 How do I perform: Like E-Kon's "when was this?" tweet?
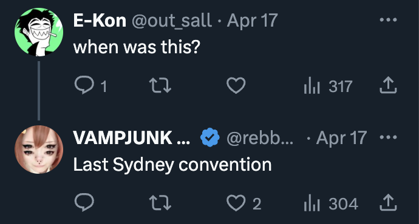pyautogui.click(x=236, y=85)
